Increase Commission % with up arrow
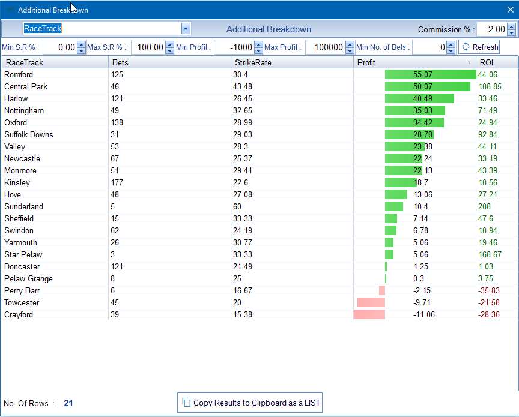Viewport: 519px width, 417px height. point(512,26)
